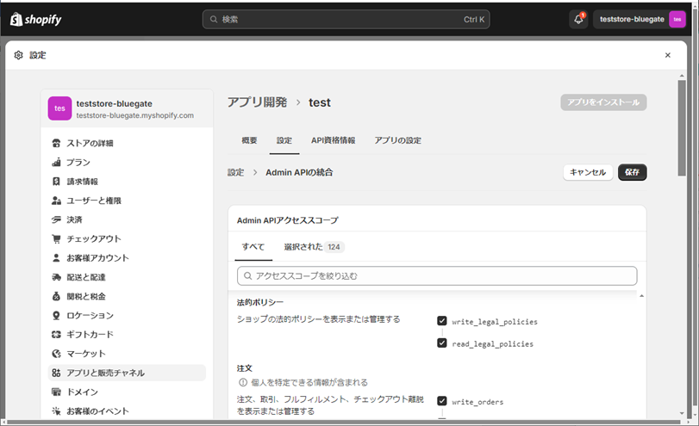The height and width of the screenshot is (426, 699).
Task: Click the 保存 button
Action: [x=632, y=172]
